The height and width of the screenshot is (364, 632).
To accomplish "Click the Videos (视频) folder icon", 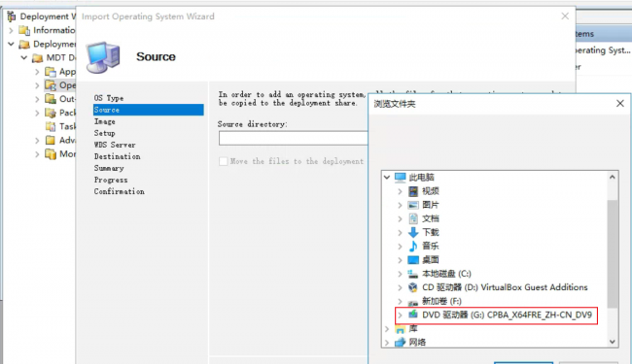I will coord(413,191).
